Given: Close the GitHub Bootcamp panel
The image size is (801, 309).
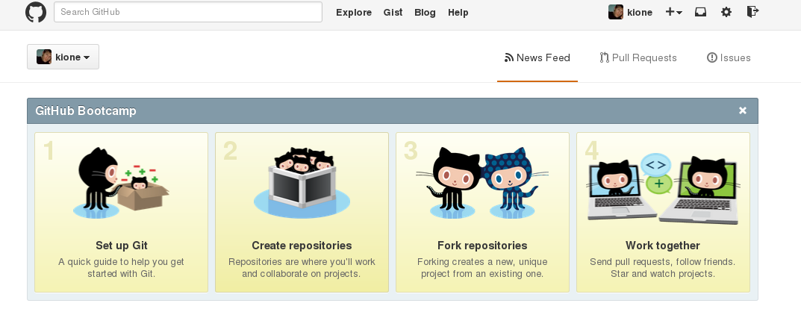Looking at the screenshot, I should 743,110.
